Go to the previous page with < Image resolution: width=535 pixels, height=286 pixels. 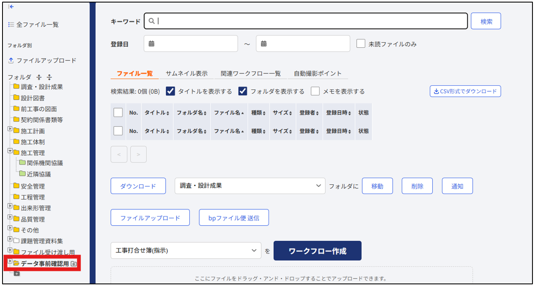coord(119,154)
